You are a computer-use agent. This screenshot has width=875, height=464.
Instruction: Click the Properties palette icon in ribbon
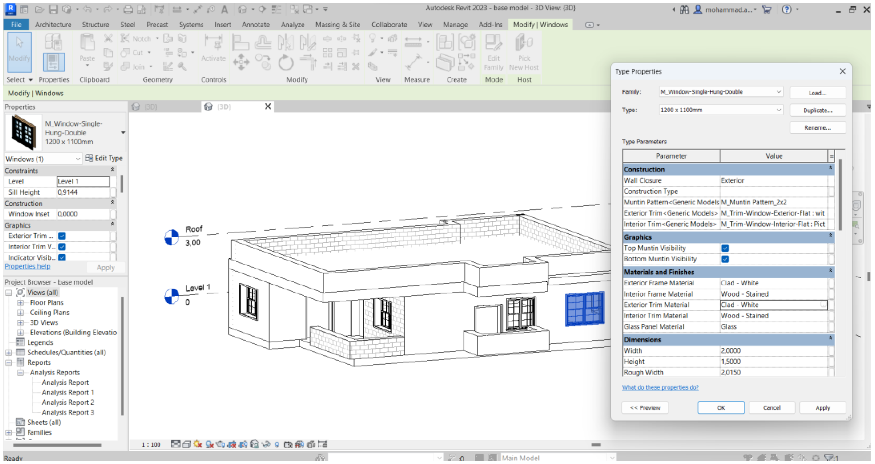click(x=53, y=62)
